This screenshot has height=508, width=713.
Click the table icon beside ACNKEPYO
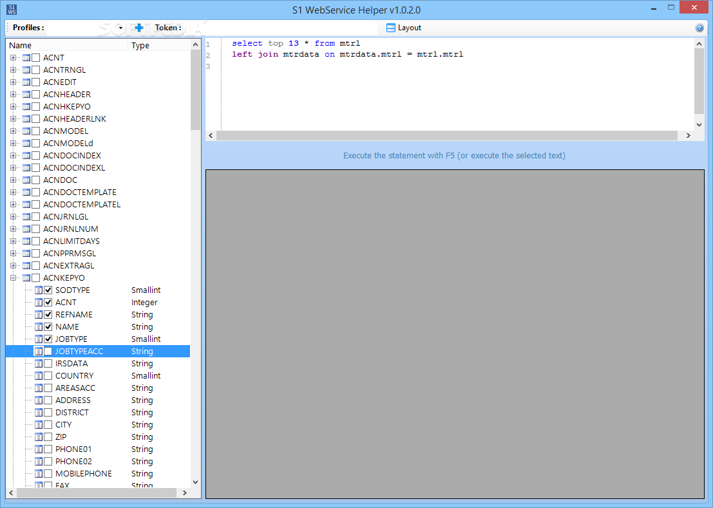click(26, 278)
